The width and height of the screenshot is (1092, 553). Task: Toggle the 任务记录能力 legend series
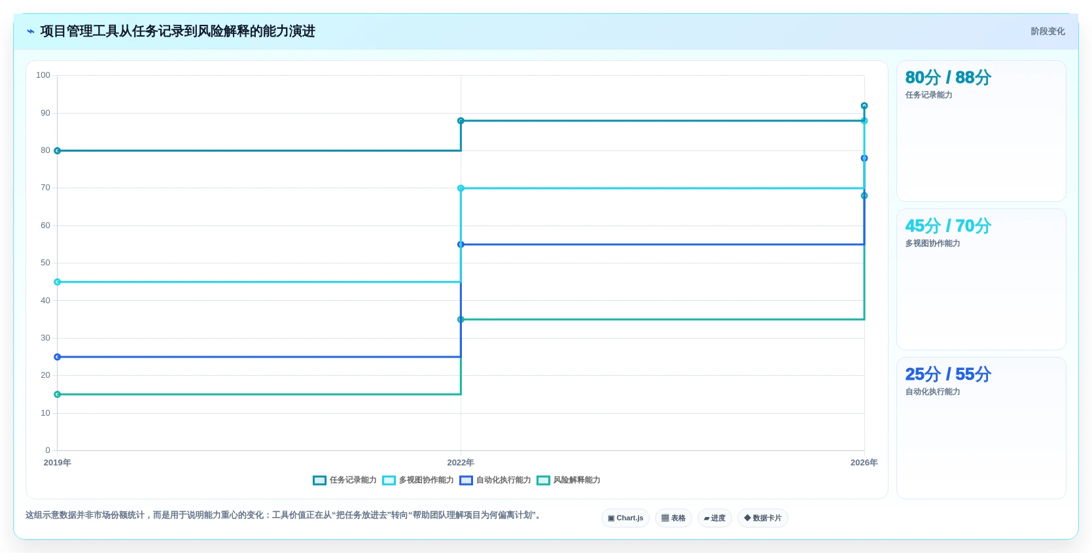(x=345, y=480)
